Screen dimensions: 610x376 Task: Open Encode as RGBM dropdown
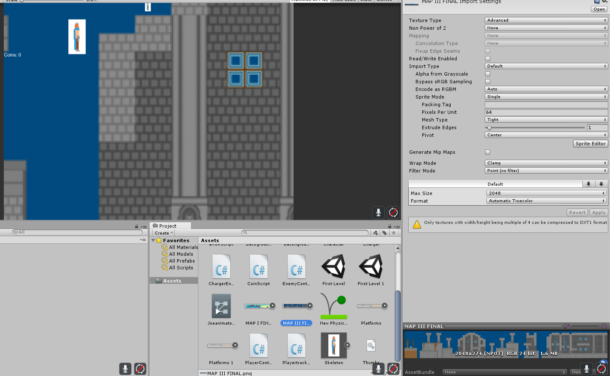(546, 89)
